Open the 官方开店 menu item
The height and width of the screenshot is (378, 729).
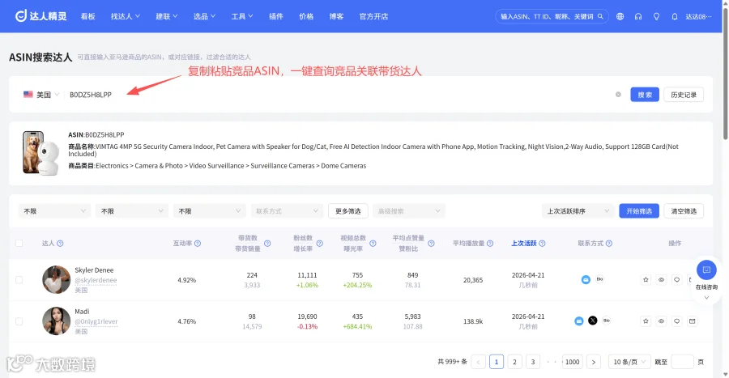pyautogui.click(x=373, y=16)
